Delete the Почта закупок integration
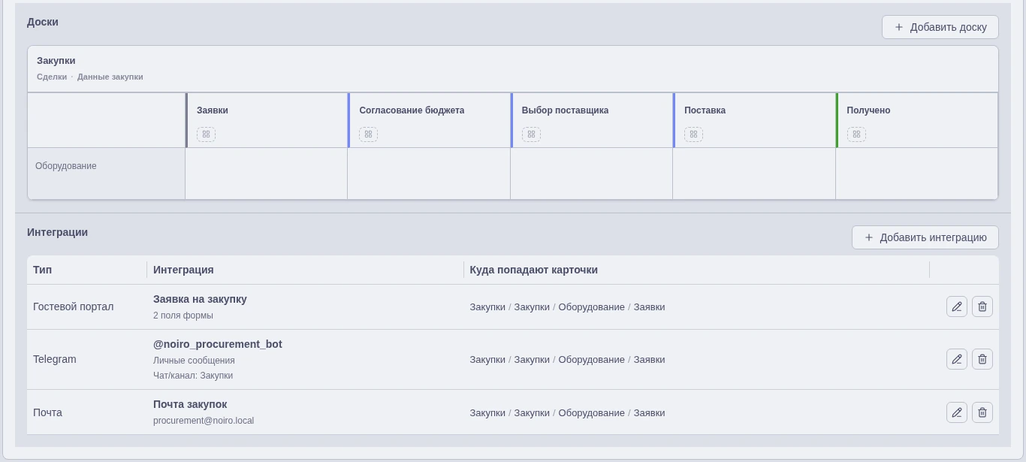 [x=982, y=412]
